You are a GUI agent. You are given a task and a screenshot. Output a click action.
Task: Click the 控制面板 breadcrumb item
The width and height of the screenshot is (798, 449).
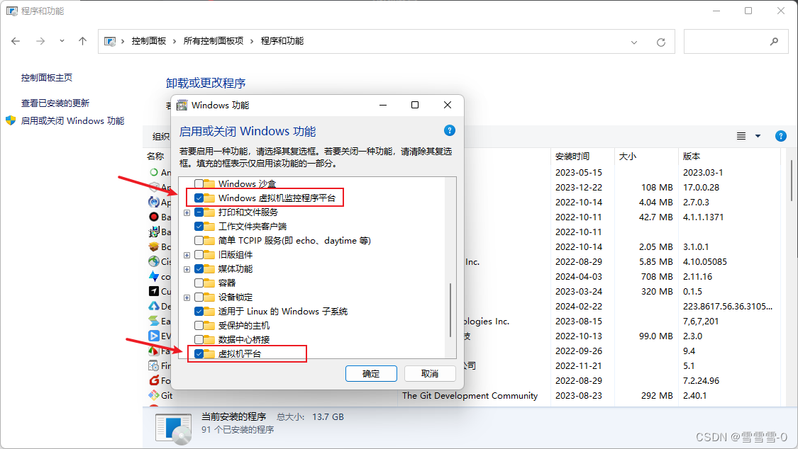(x=149, y=41)
